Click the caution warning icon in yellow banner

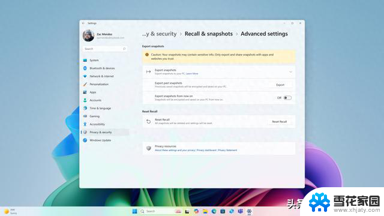pyautogui.click(x=147, y=55)
